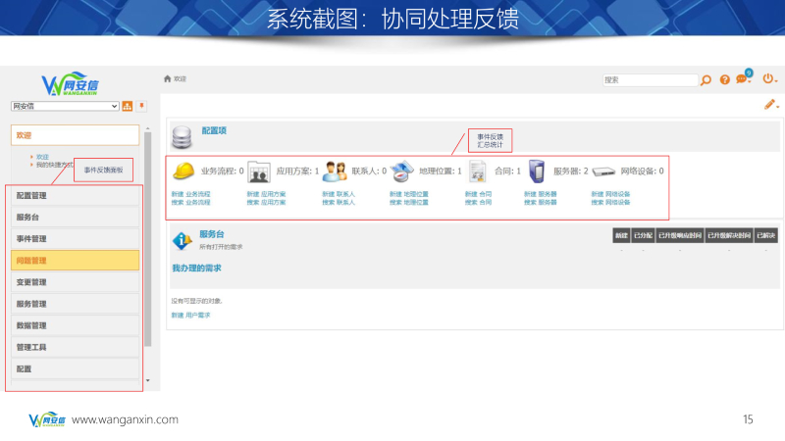
Task: Click the 联系人 people icon
Action: (335, 171)
